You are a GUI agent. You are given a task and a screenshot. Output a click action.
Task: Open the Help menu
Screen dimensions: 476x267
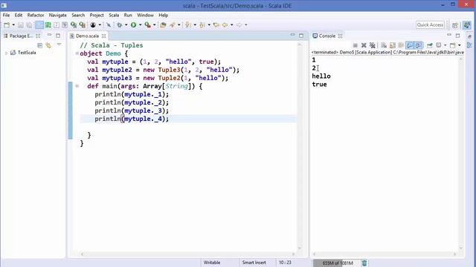coord(164,15)
